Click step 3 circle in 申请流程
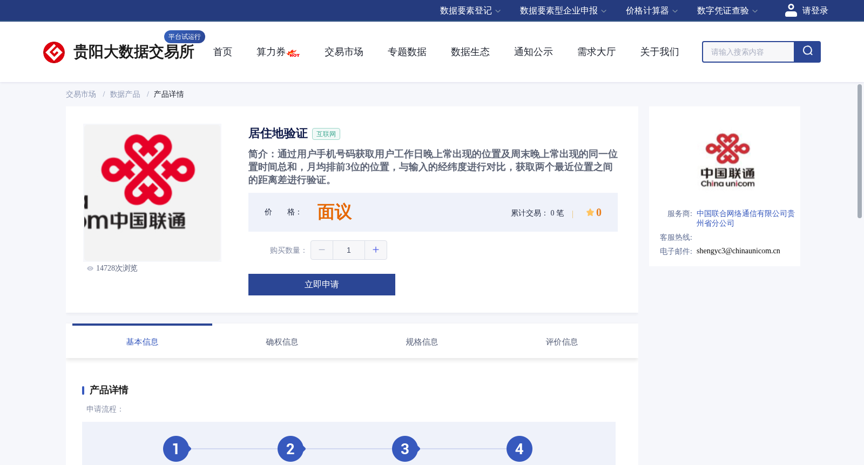Viewport: 864px width, 465px height. [x=405, y=449]
